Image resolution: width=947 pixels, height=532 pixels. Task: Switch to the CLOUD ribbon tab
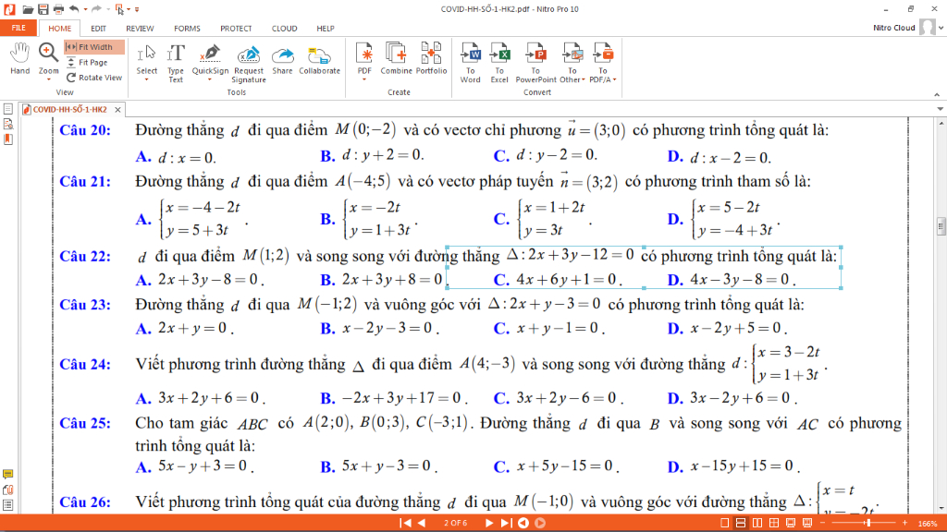pyautogui.click(x=285, y=29)
